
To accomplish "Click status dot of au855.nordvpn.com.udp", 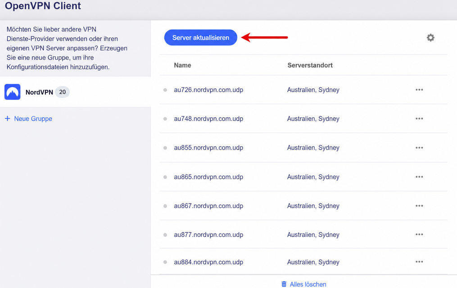I will click(165, 148).
